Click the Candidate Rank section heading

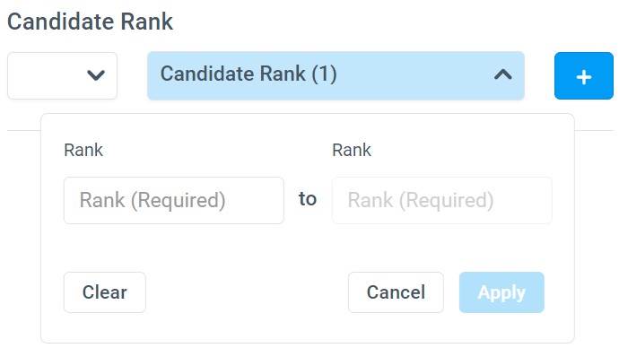tap(90, 22)
